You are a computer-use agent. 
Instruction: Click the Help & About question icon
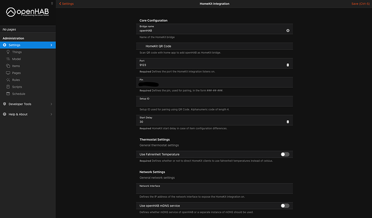(4, 114)
